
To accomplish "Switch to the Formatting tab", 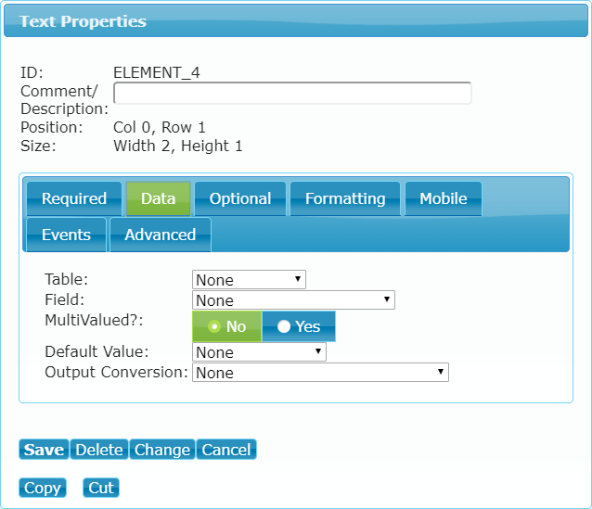I will pyautogui.click(x=345, y=198).
